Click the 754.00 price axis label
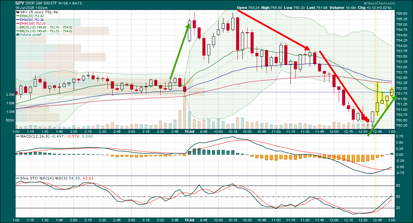Viewport: 413px width, 223px height. pos(401,46)
